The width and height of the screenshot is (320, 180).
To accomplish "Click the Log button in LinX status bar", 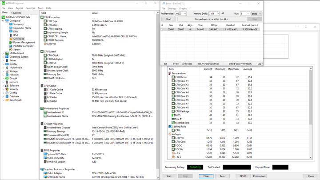I will (x=260, y=64).
